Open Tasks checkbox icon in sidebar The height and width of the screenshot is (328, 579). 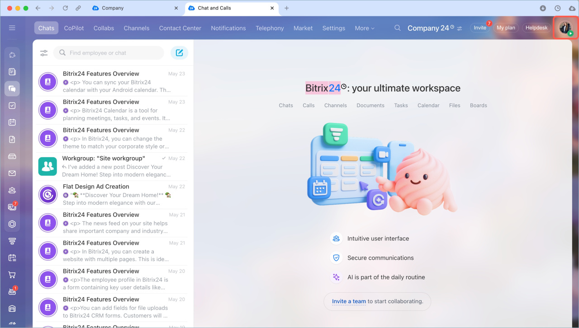click(x=12, y=105)
